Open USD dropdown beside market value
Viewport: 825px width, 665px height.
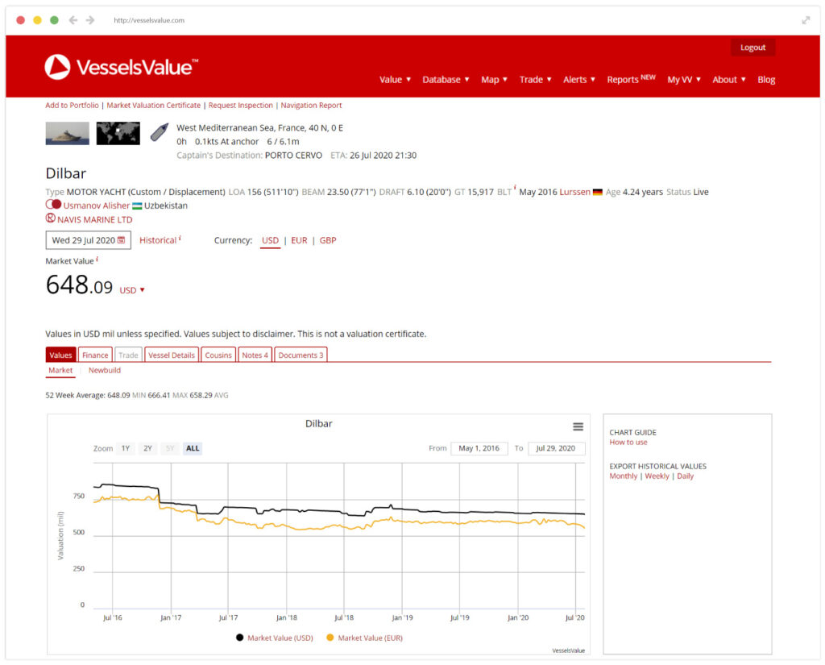[x=132, y=290]
